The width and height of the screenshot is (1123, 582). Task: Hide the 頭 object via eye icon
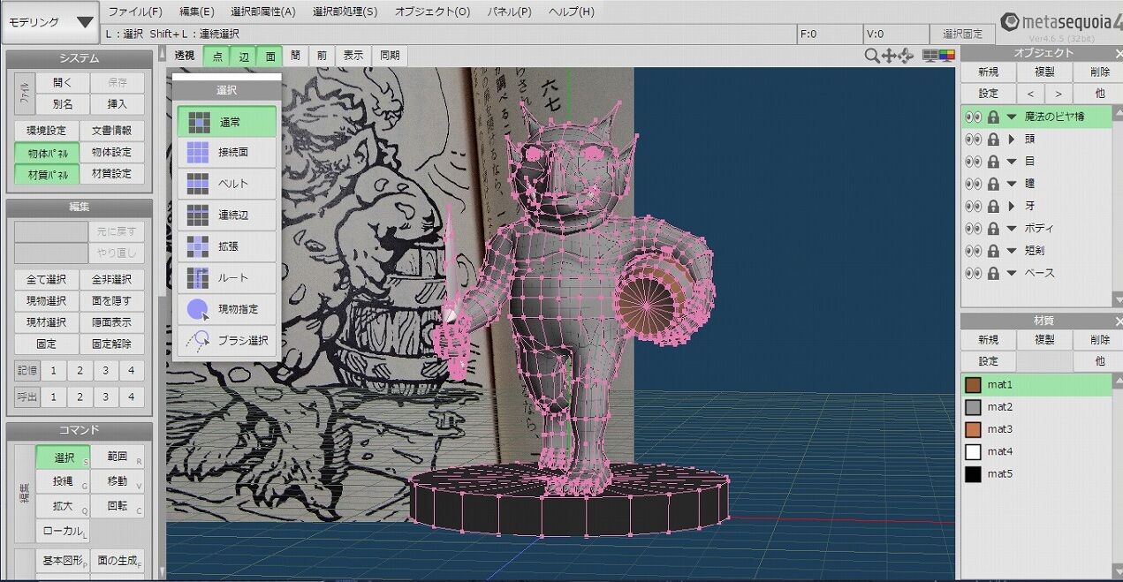974,140
